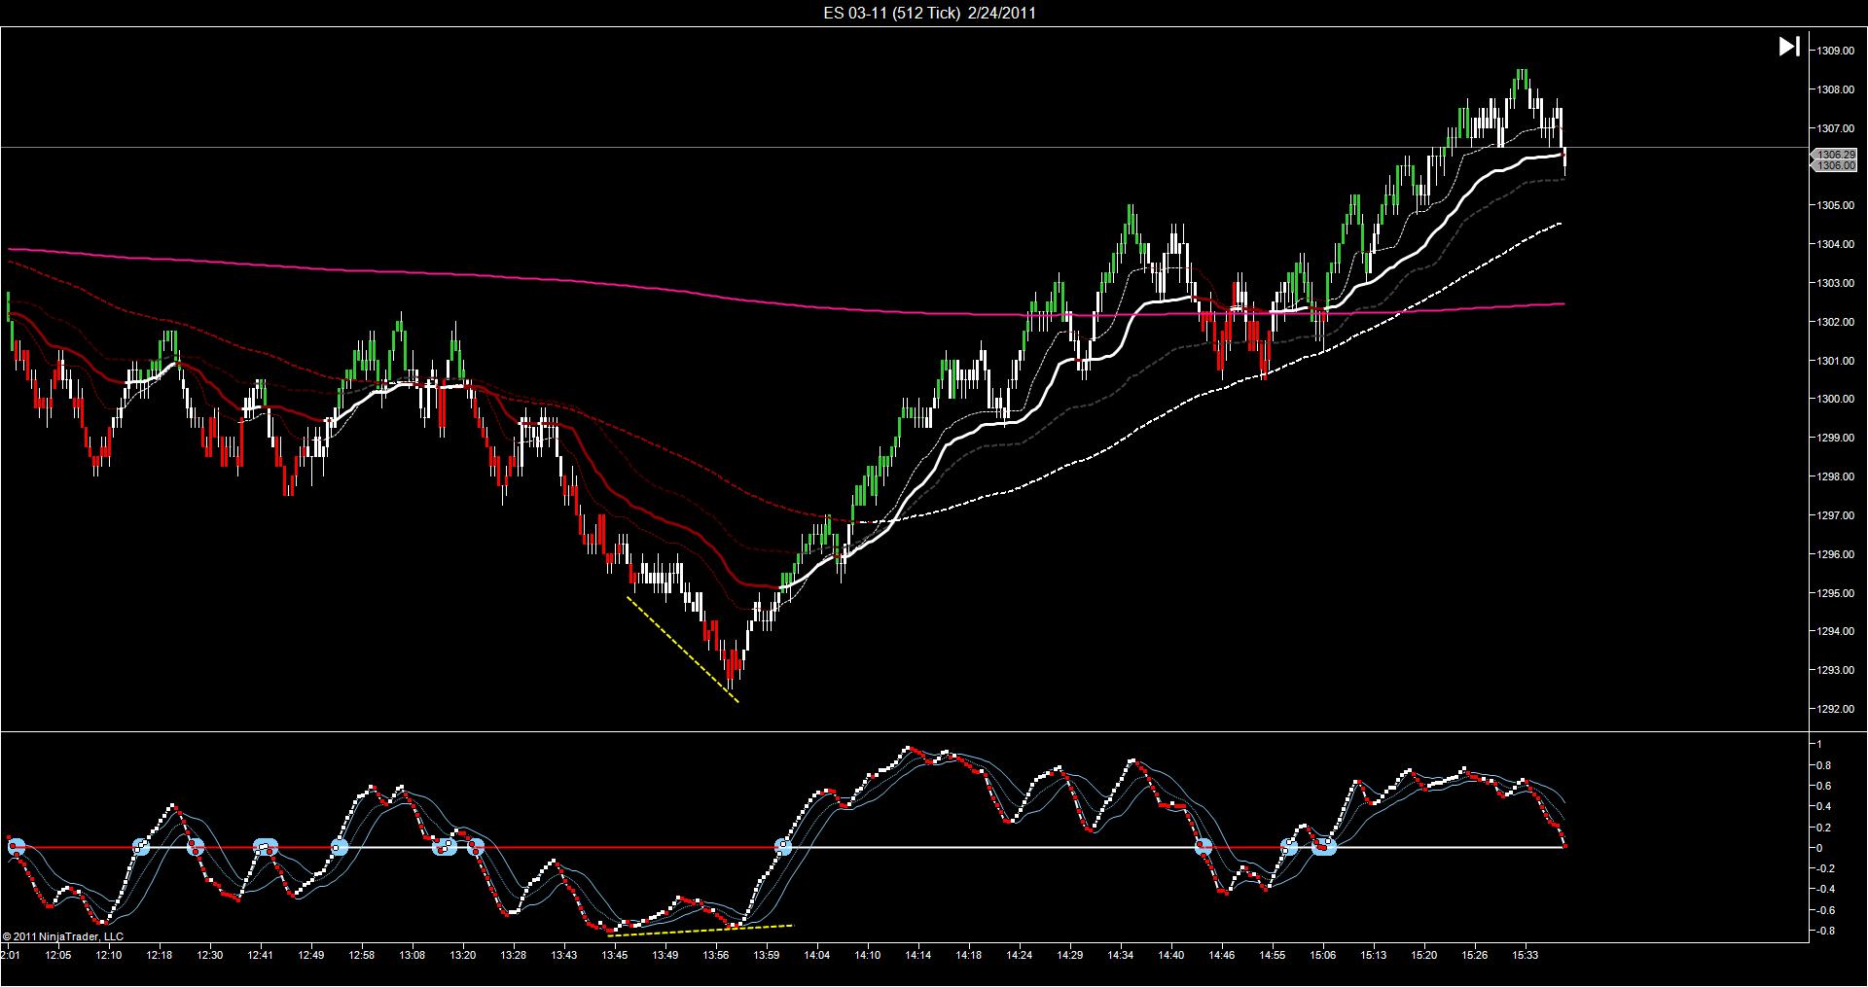Click the -0.6 oscillator scale value
Image resolution: width=1868 pixels, height=987 pixels.
pyautogui.click(x=1826, y=911)
